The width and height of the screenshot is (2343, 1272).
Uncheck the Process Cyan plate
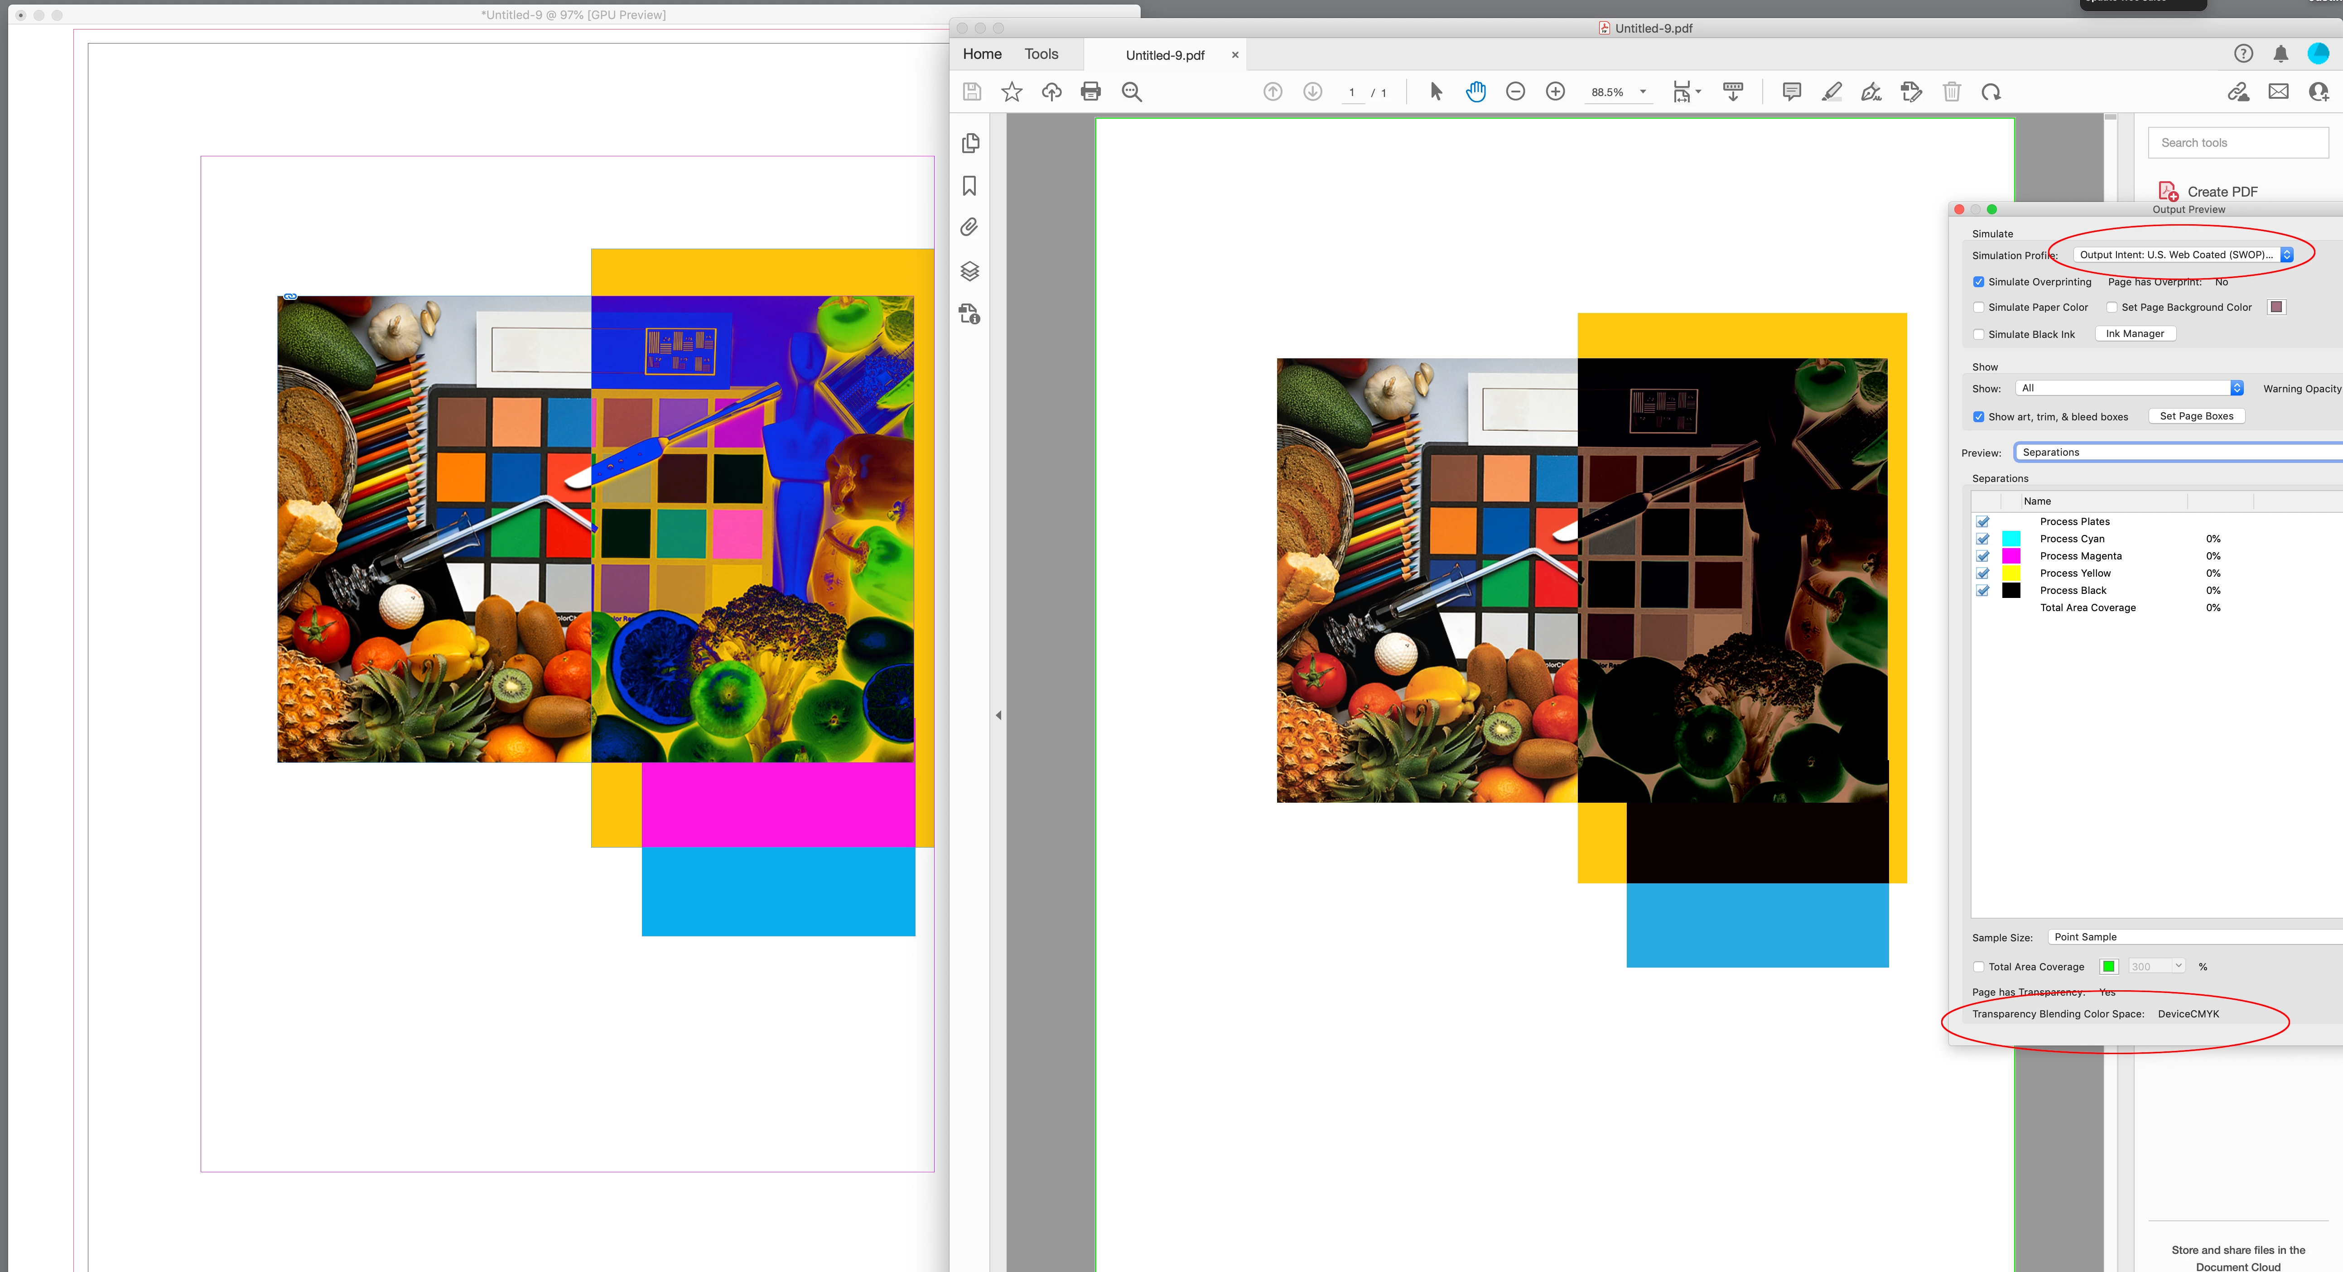pos(1983,539)
